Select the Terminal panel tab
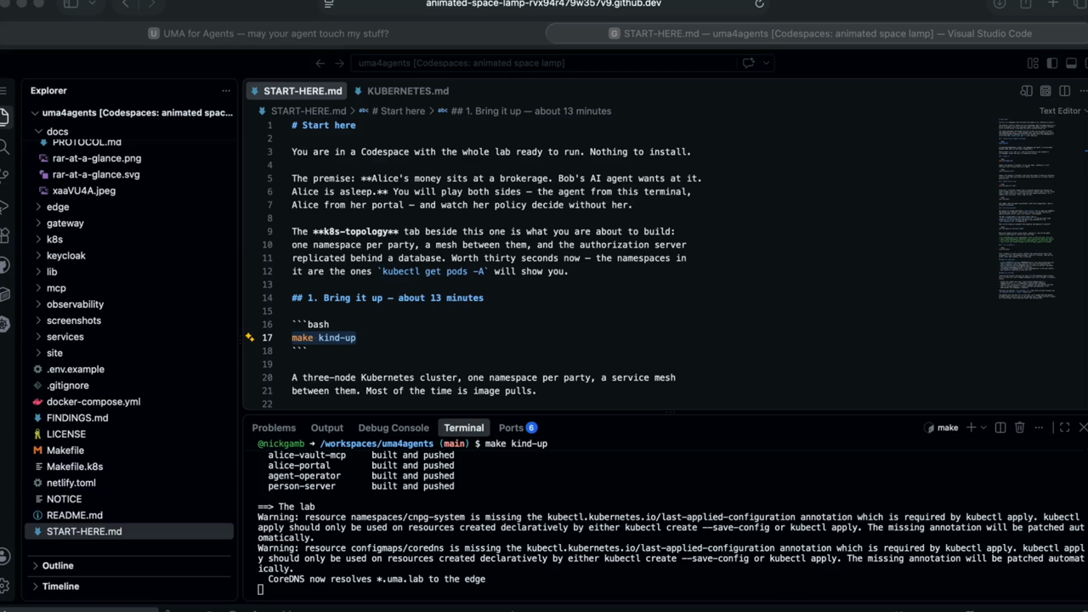1088x612 pixels. click(463, 428)
